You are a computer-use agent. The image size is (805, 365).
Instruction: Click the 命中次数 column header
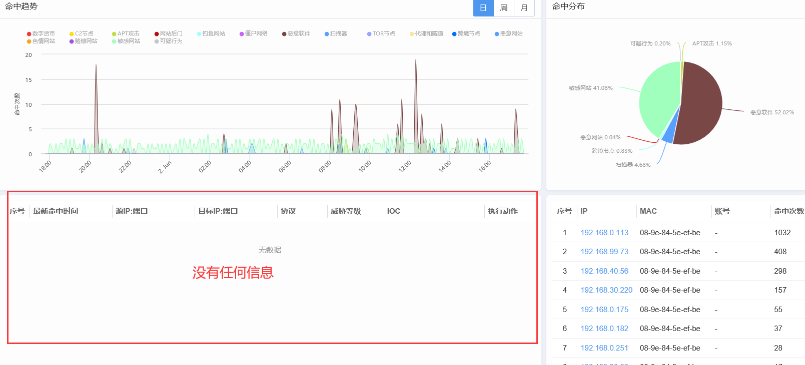click(789, 211)
